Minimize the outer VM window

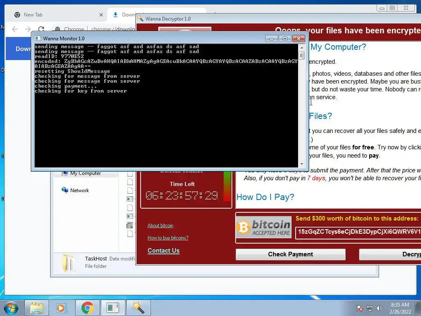click(x=382, y=8)
